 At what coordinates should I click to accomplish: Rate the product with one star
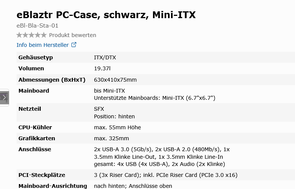(x=19, y=35)
